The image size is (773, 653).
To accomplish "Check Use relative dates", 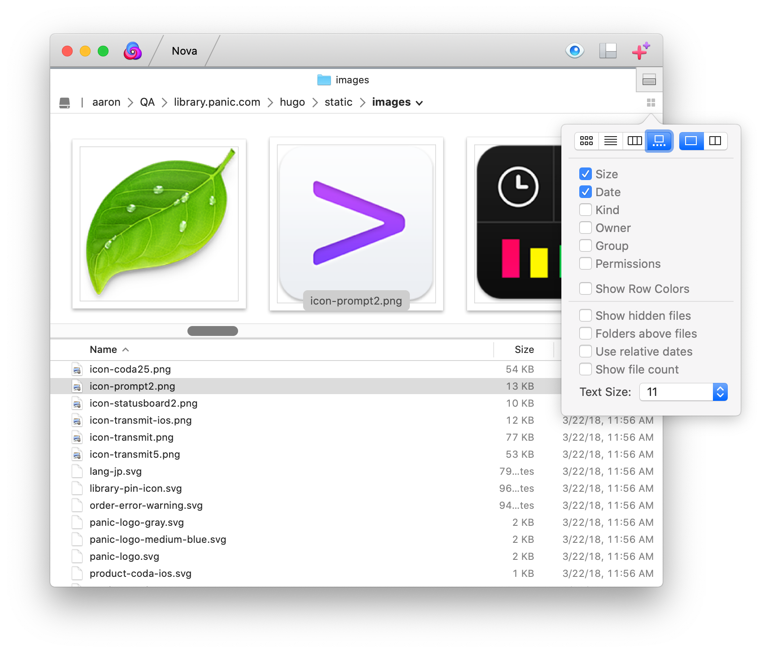I will [586, 351].
